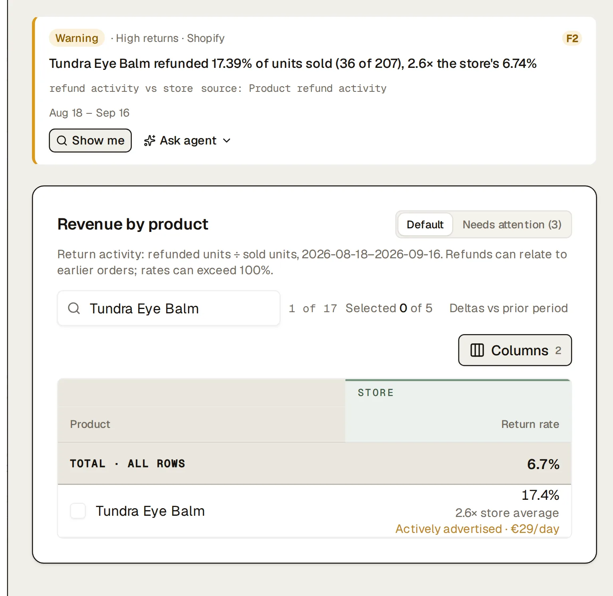Click the Show me button
The width and height of the screenshot is (613, 596).
[x=90, y=141]
